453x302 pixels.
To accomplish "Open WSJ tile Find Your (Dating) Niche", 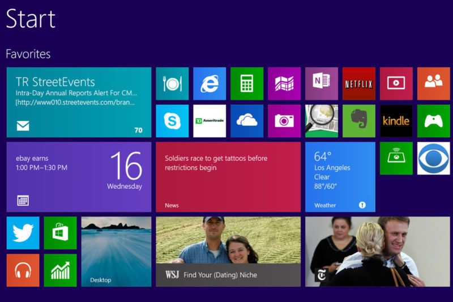I will (x=228, y=252).
